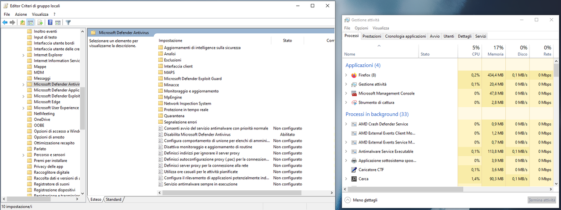The height and width of the screenshot is (210, 561).
Task: Click the Servizio antimalware sempre in esecuzione icon
Action: [x=160, y=184]
